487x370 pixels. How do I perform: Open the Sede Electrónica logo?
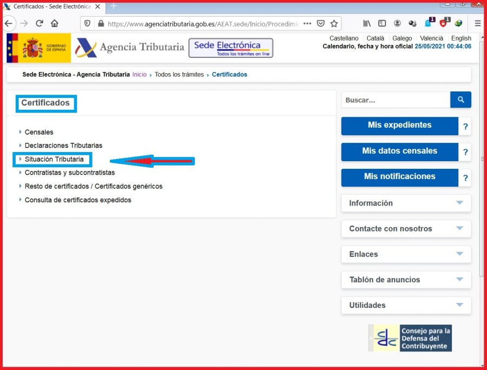click(231, 48)
